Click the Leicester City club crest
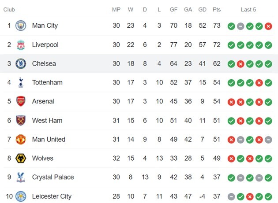Viewport: 278px width, 203px height. [21, 196]
